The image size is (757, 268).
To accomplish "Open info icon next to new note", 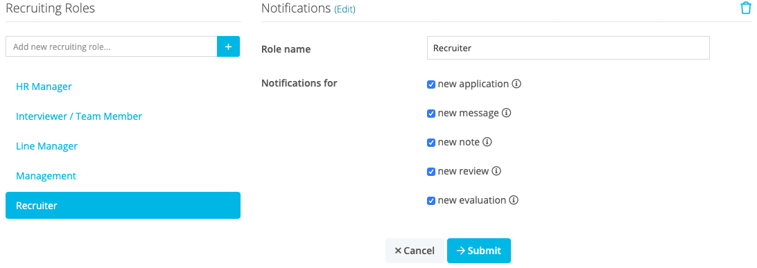I will pos(487,142).
